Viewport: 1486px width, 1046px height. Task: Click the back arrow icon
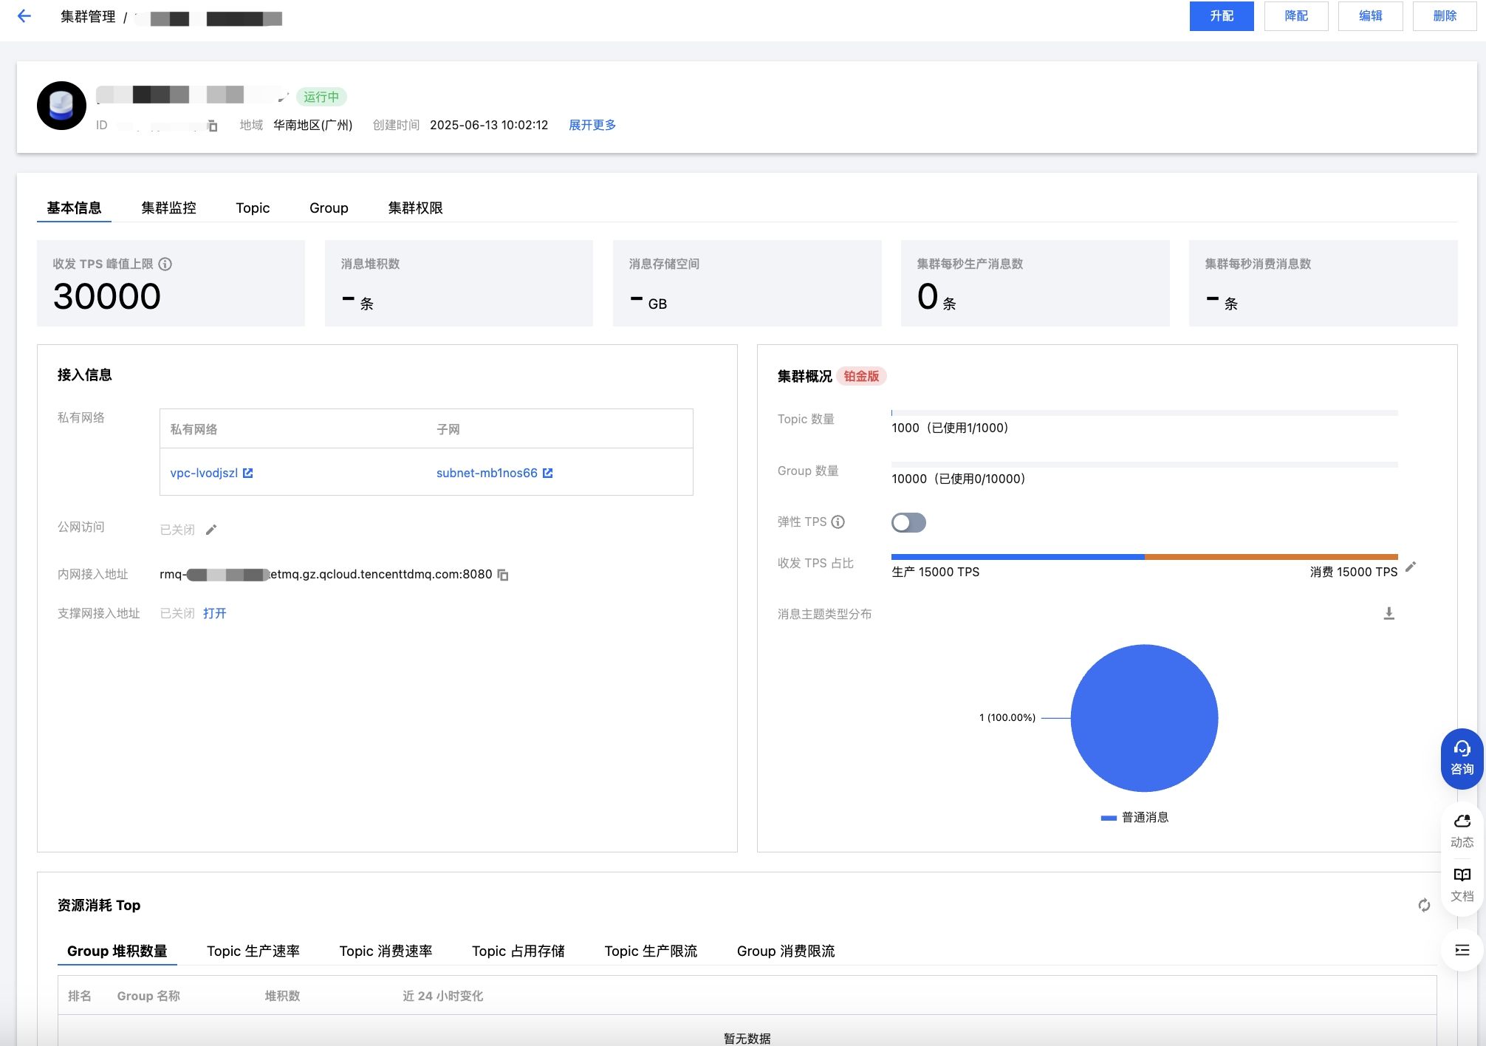(x=24, y=16)
